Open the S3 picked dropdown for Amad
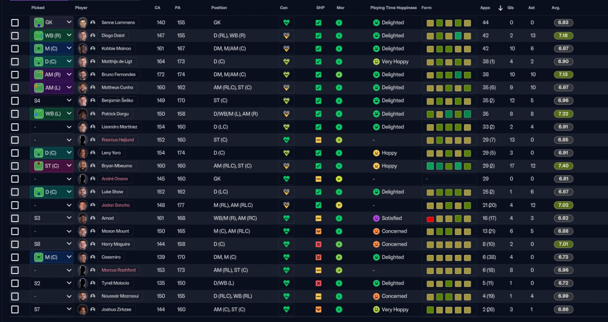608x322 pixels. tap(52, 218)
